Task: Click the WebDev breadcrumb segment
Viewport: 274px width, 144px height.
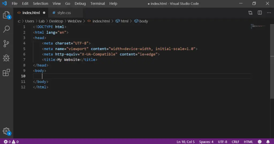Action: (x=75, y=21)
